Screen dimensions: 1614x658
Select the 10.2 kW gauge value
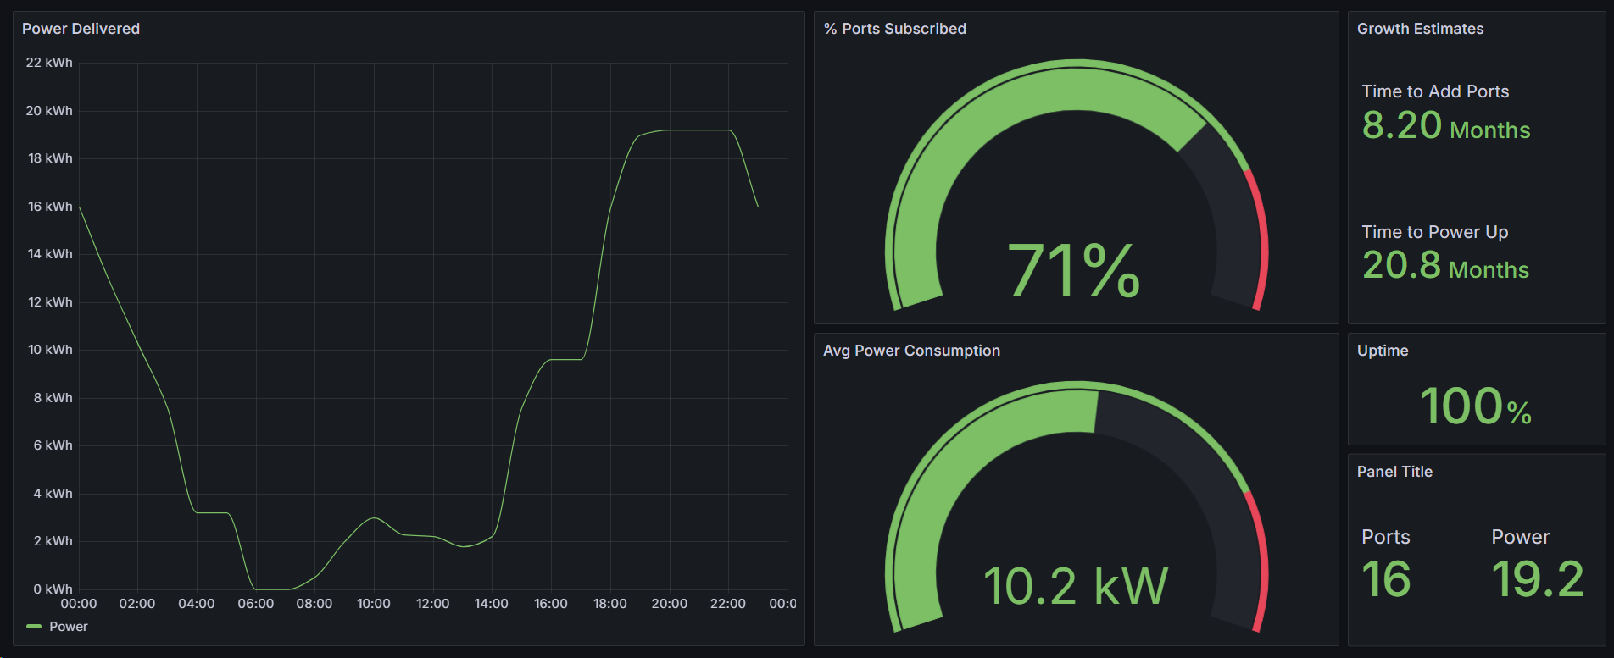click(1076, 586)
